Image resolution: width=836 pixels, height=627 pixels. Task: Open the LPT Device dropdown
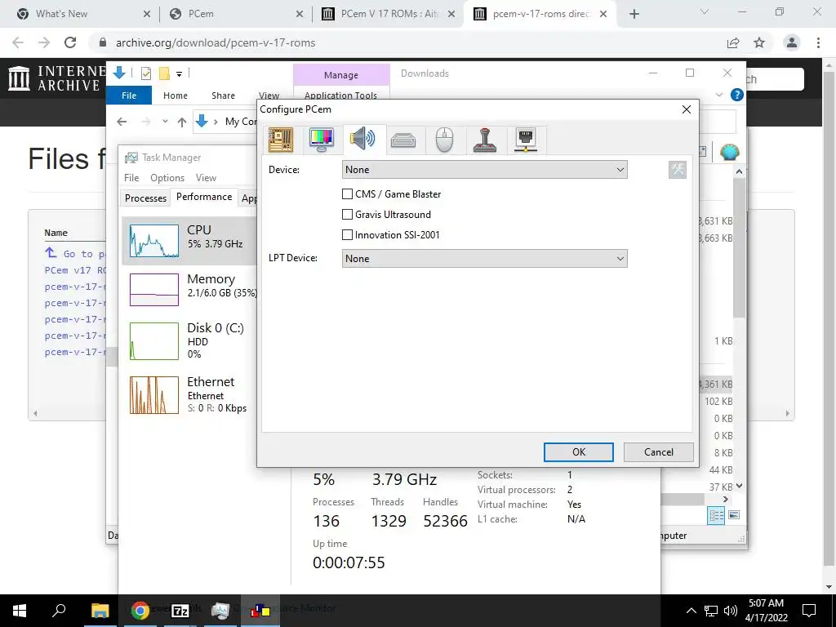point(484,259)
